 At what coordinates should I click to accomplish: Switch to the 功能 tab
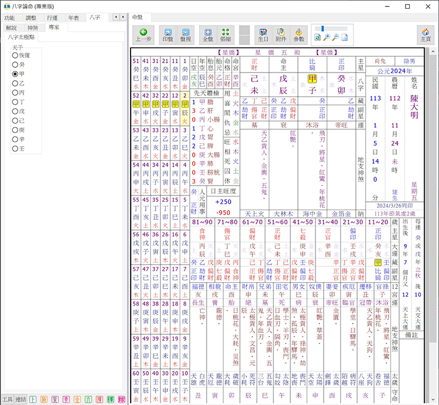(9, 18)
